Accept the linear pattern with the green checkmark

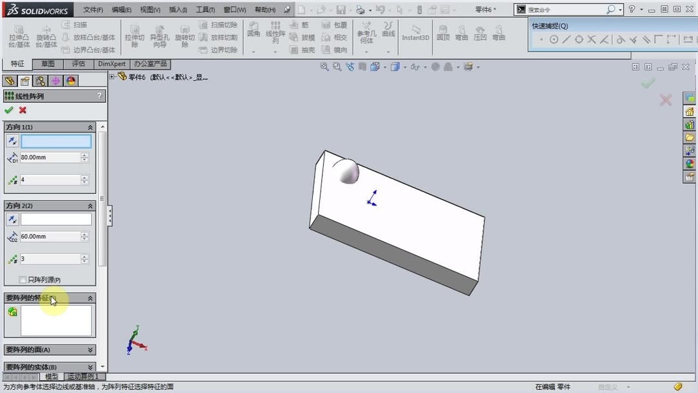[9, 110]
